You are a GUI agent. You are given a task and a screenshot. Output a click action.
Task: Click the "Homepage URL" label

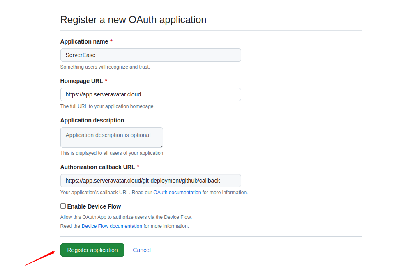(x=81, y=81)
